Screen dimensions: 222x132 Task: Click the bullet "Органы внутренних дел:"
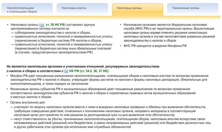pyautogui.click(x=28, y=102)
